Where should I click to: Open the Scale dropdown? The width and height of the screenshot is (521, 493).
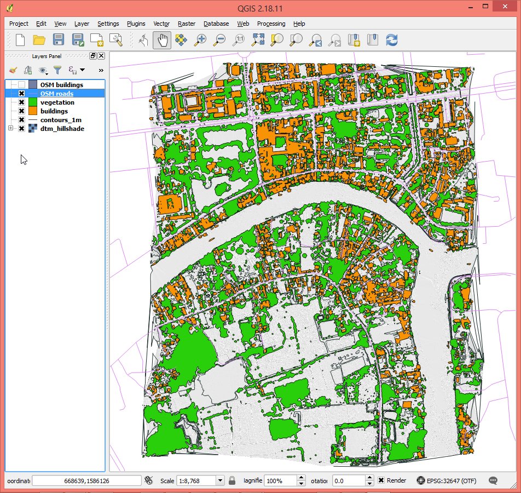click(x=220, y=480)
